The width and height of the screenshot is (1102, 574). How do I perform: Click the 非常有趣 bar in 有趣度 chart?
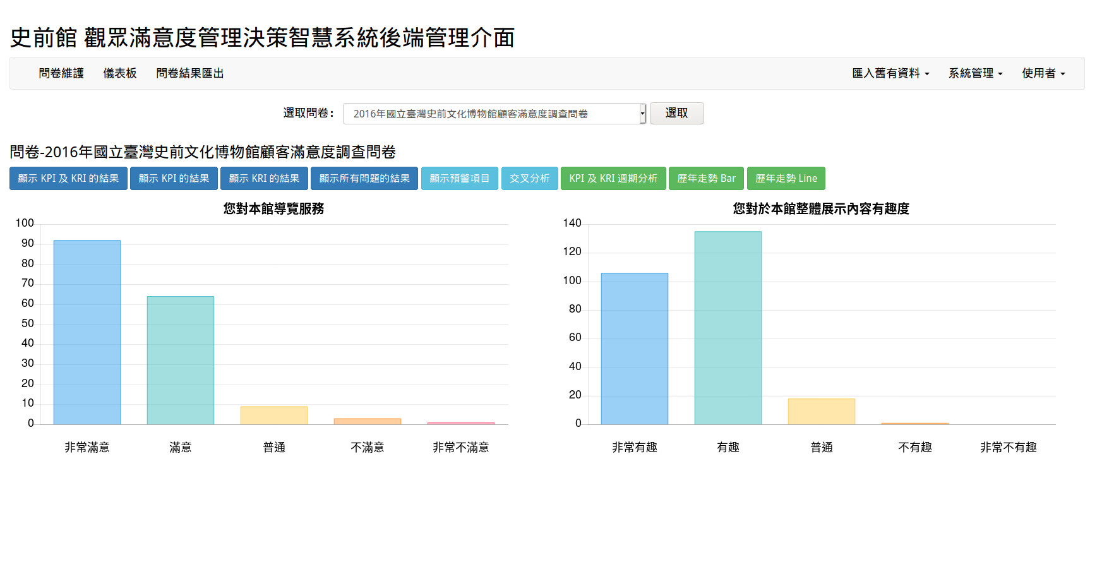click(x=635, y=349)
